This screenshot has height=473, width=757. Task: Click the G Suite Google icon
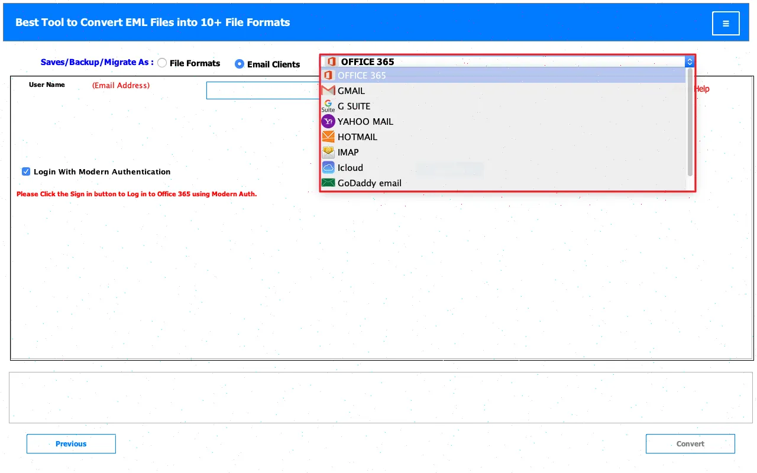(328, 106)
